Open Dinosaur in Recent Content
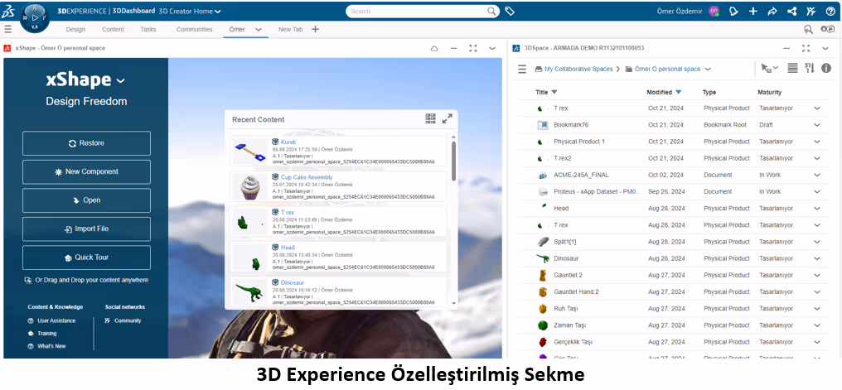Screen dimensions: 842x390 pos(292,282)
